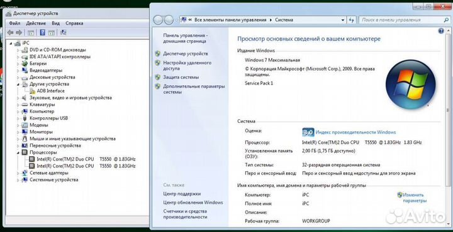Select the Клавиатуры category icon
The width and height of the screenshot is (453, 232).
[x=25, y=105]
